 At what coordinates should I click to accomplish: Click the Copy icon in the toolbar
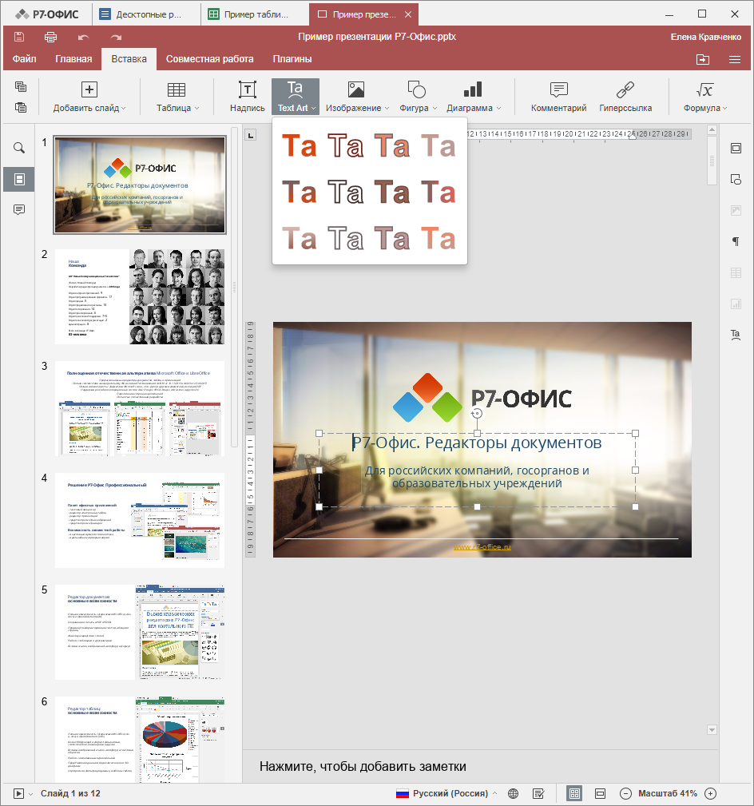[x=21, y=86]
